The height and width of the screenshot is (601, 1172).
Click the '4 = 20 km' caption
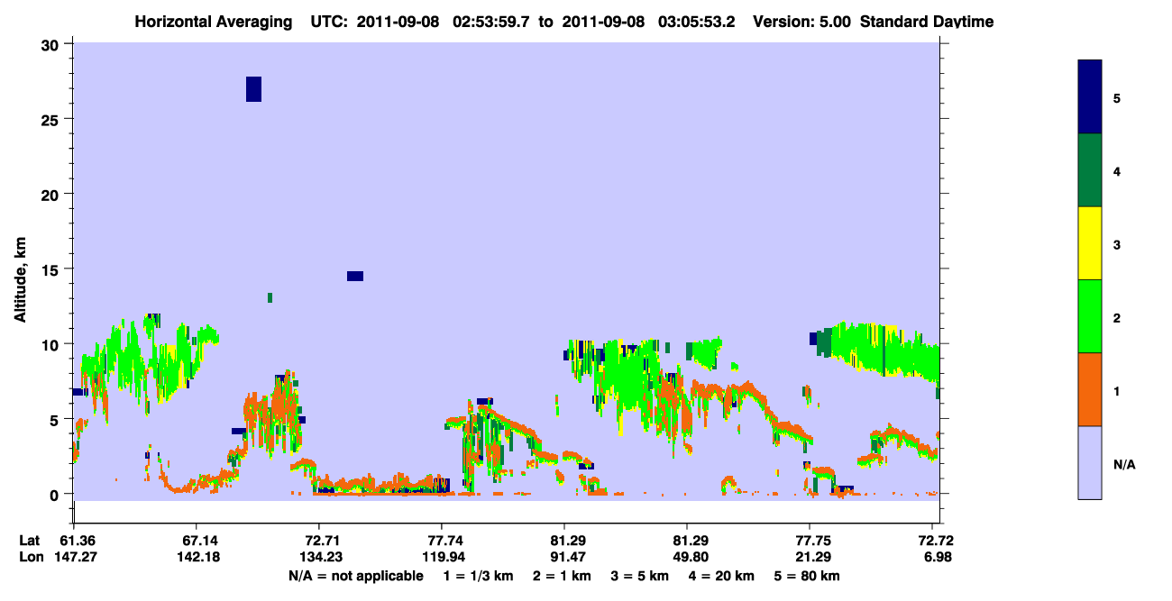720,576
